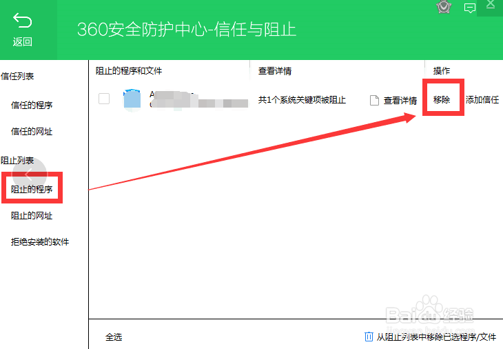Click 移除 for the blocked program

442,100
